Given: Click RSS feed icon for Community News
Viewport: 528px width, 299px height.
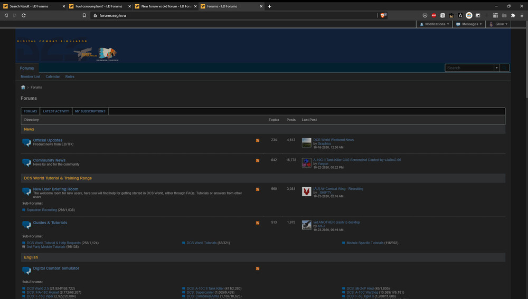Looking at the screenshot, I should point(258,161).
